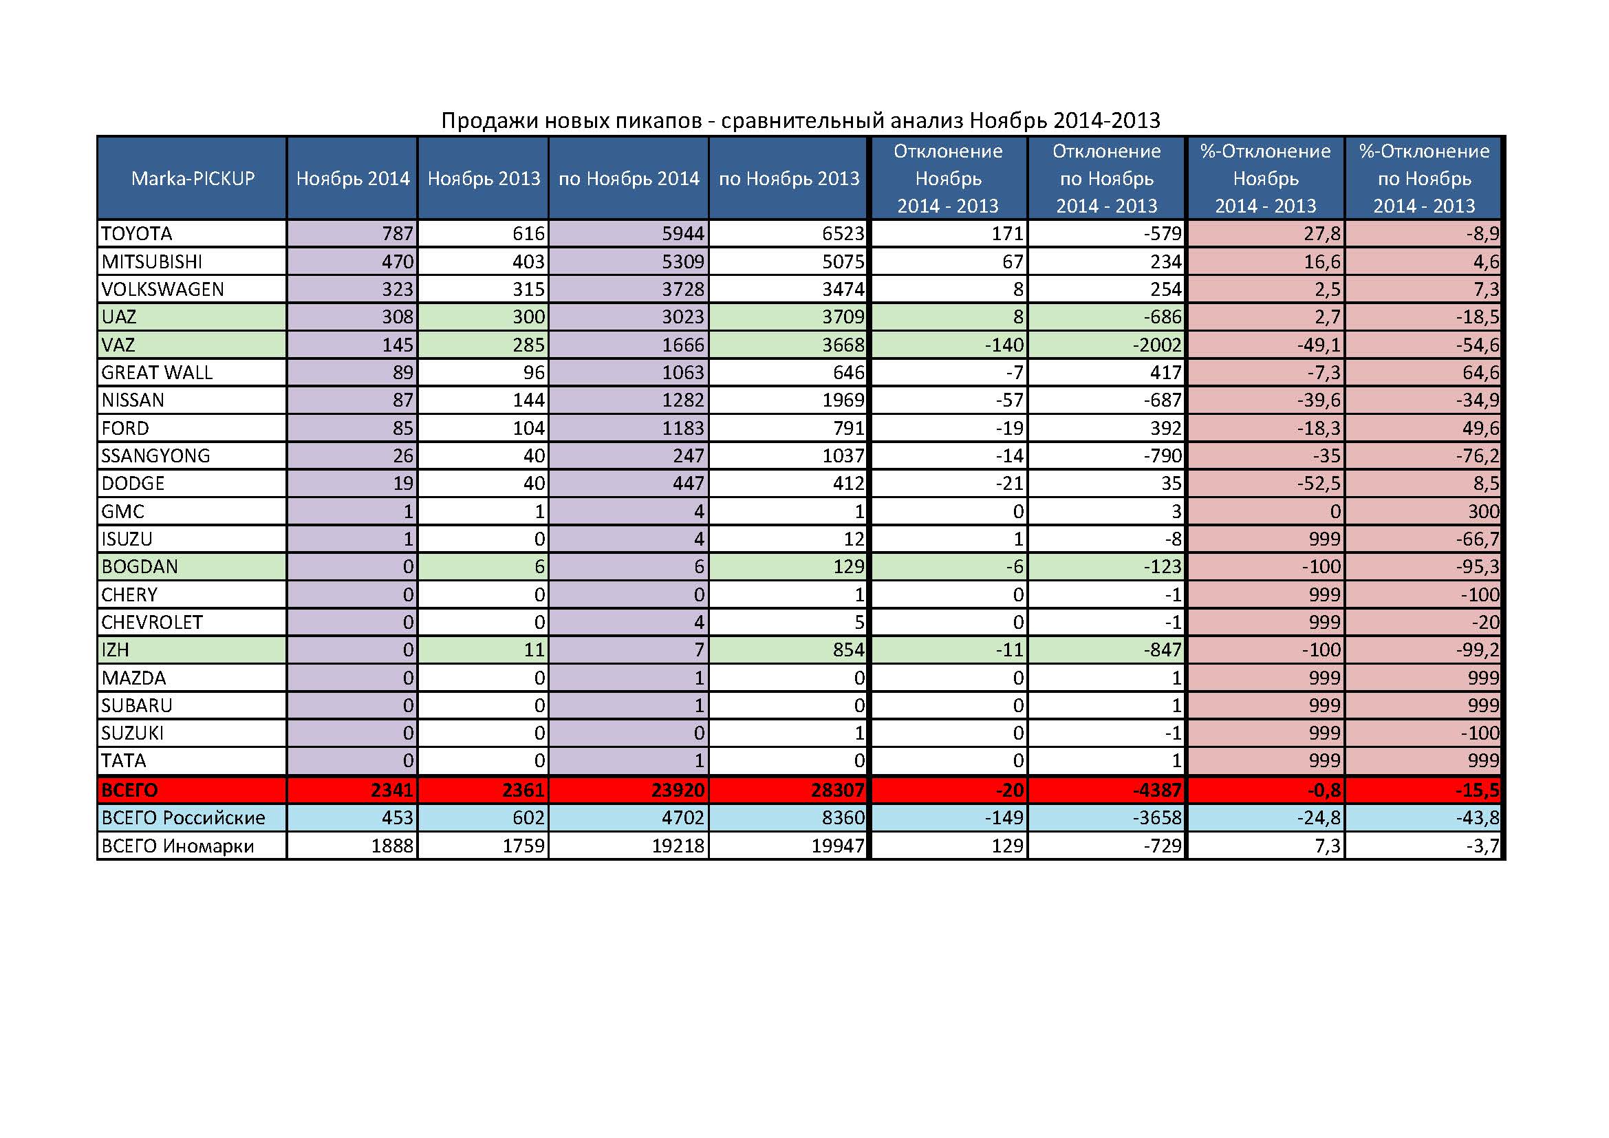Click the VOLKSWAGEN brand cell
The height and width of the screenshot is (1138, 1609).
162,289
